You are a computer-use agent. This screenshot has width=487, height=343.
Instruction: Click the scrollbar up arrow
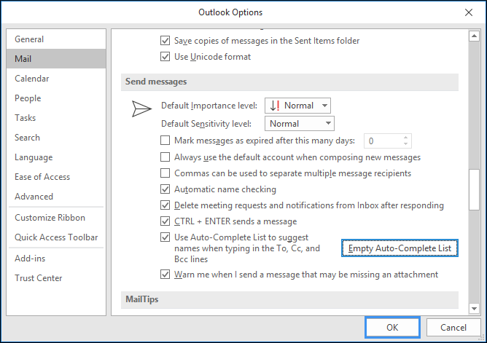pyautogui.click(x=474, y=36)
